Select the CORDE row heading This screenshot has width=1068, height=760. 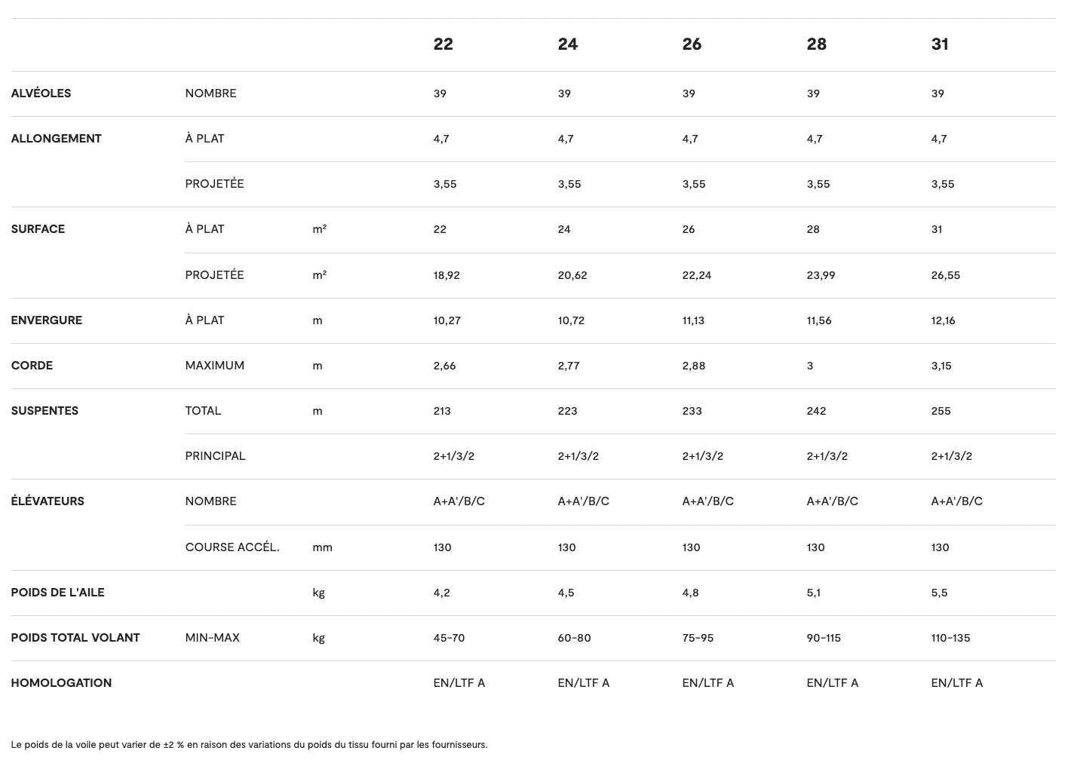pos(32,366)
